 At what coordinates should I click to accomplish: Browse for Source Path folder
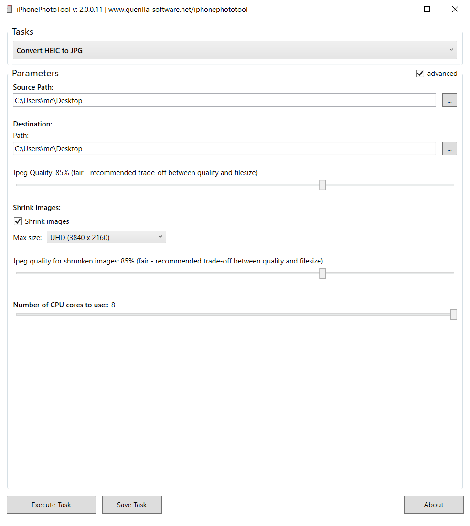(x=449, y=100)
